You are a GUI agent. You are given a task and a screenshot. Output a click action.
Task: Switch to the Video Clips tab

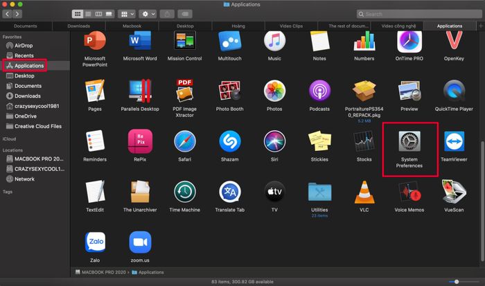291,26
